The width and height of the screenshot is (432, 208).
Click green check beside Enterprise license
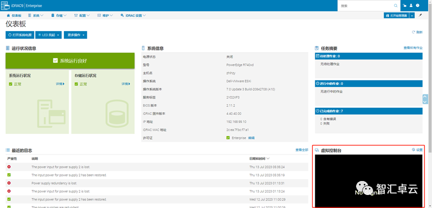pyautogui.click(x=228, y=137)
